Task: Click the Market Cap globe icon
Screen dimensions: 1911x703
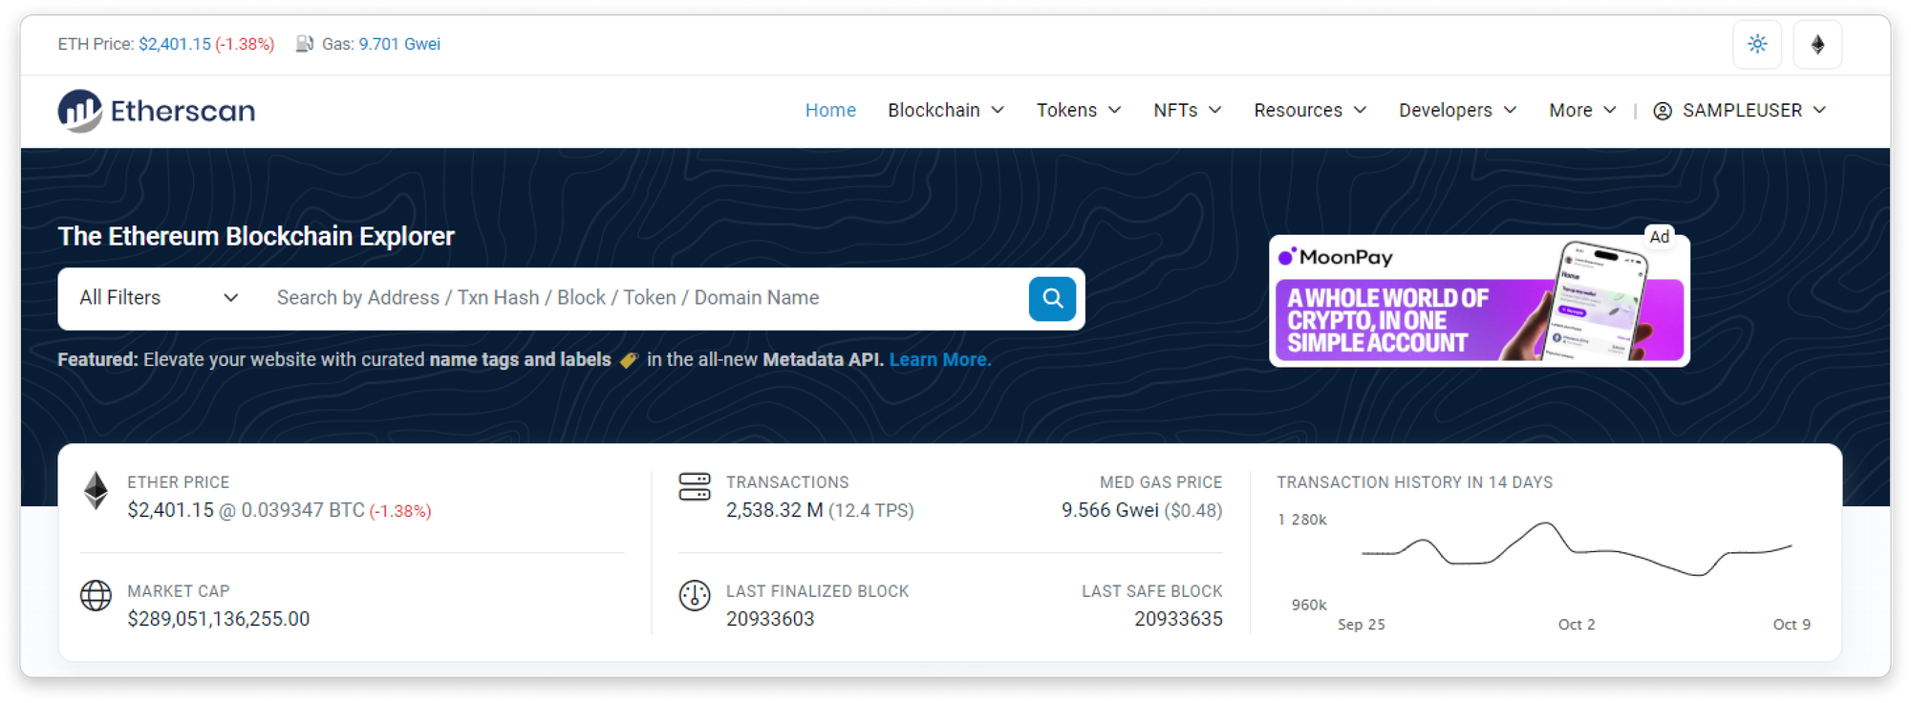Action: click(96, 595)
